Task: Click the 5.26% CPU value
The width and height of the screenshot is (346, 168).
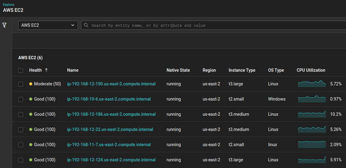Action: click(336, 129)
